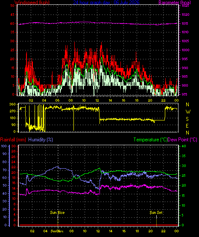199x237 pixels.
Task: Click the Humidity (%) legend label
Action: click(41, 140)
